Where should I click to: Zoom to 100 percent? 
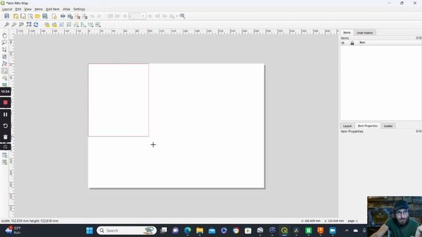click(x=21, y=25)
